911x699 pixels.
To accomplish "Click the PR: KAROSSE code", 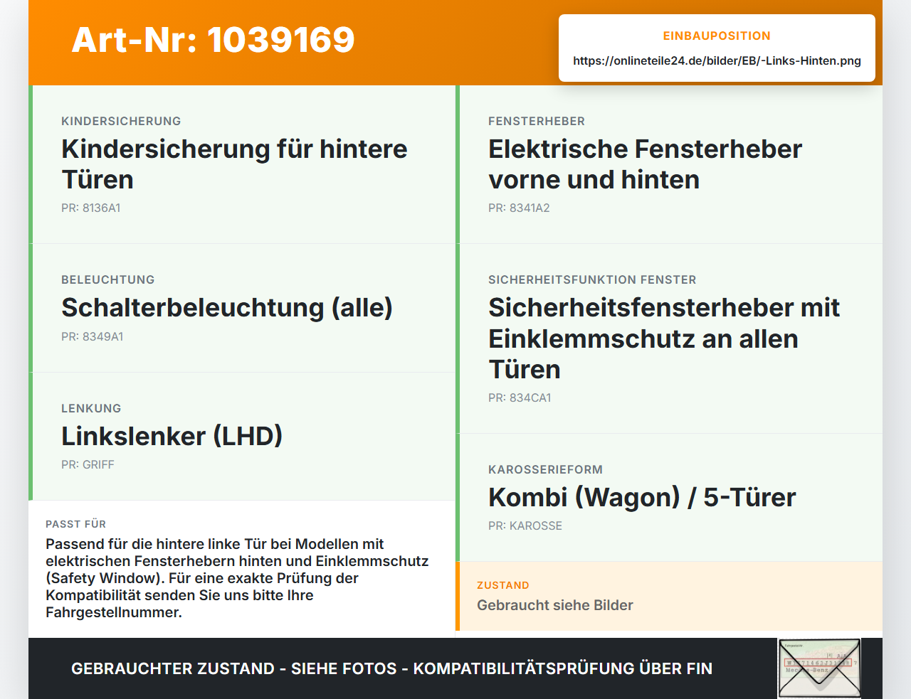I will point(525,526).
